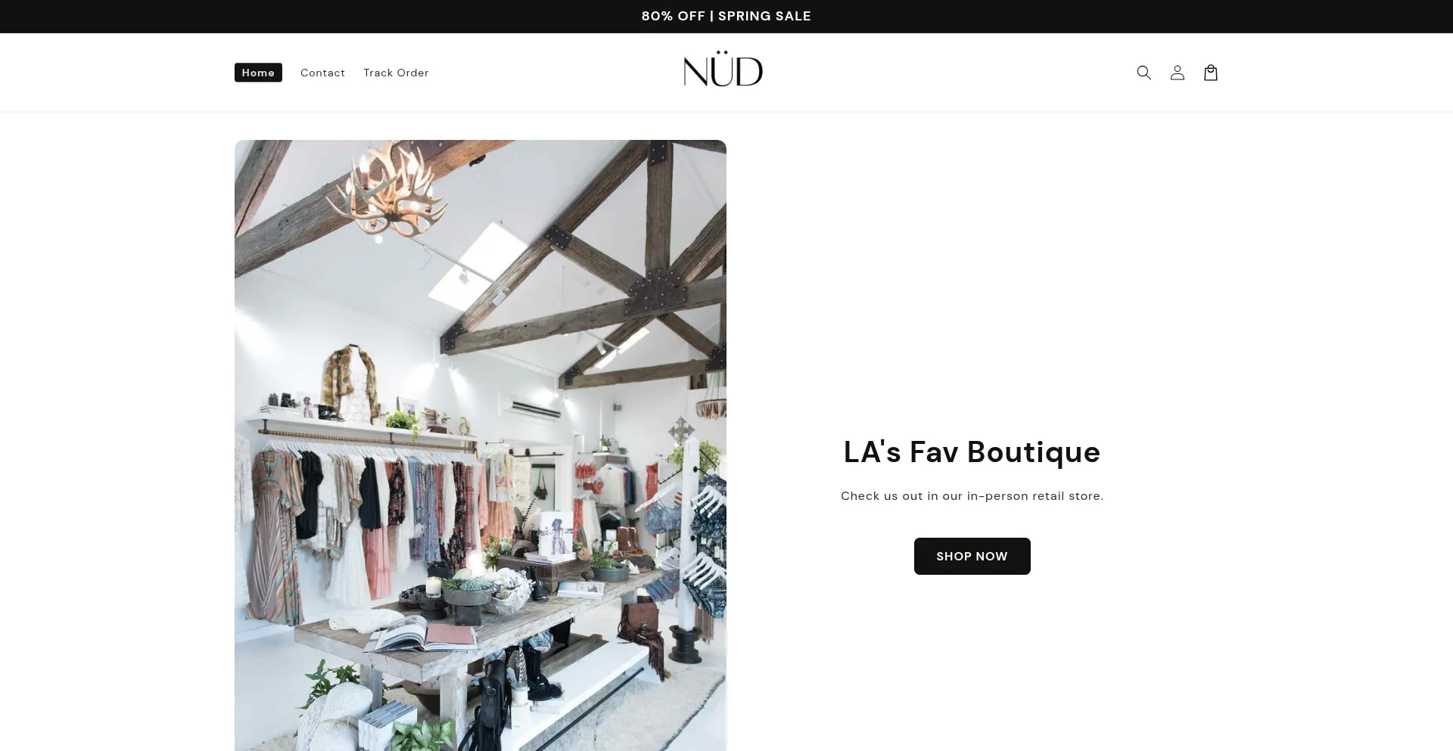
Task: Open the shopping bag cart icon
Action: (1210, 73)
